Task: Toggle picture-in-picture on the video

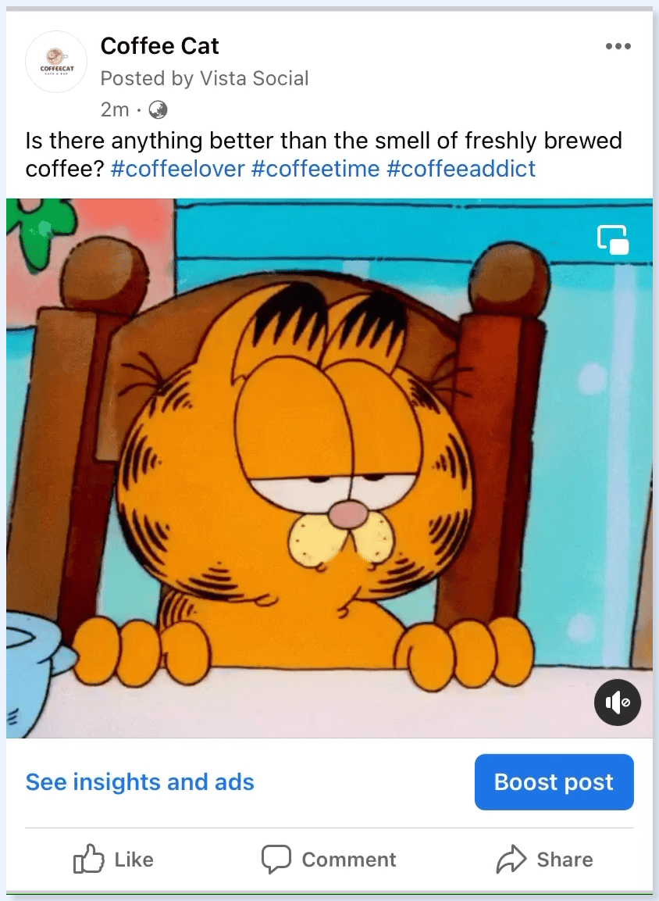Action: (613, 239)
